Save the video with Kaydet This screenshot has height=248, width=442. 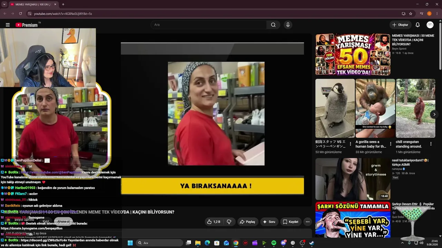[x=291, y=222]
